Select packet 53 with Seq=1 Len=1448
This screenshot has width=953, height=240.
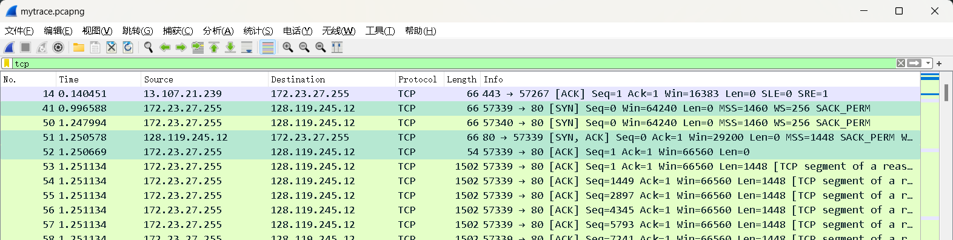[x=460, y=167]
